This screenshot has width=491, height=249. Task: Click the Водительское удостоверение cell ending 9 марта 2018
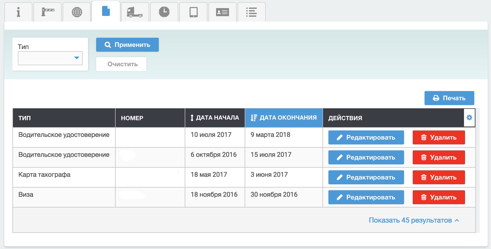pyautogui.click(x=64, y=135)
